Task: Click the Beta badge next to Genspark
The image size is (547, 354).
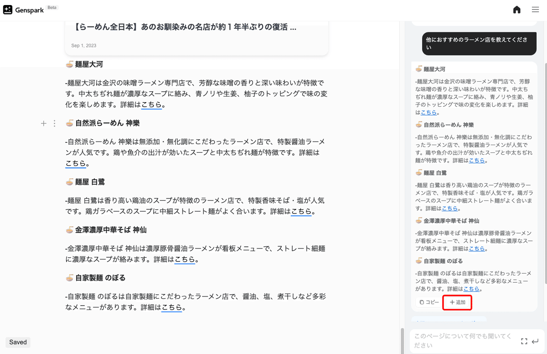Action: point(52,7)
